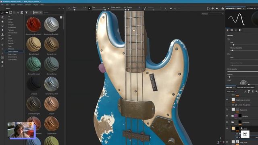Image resolution: width=258 pixels, height=145 pixels.
Task: Click the resource updater icon in left toolbar
Action: pyautogui.click(x=2, y=58)
